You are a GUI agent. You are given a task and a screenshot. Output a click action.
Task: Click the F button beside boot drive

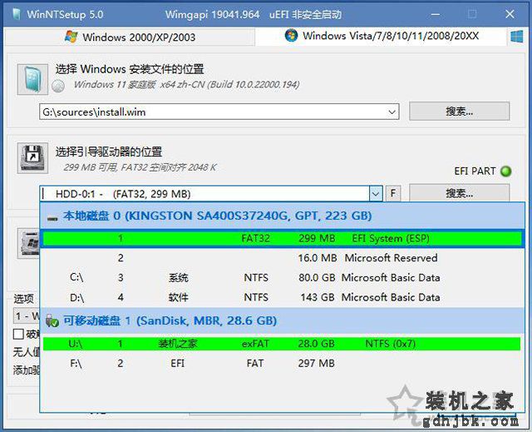pos(393,193)
